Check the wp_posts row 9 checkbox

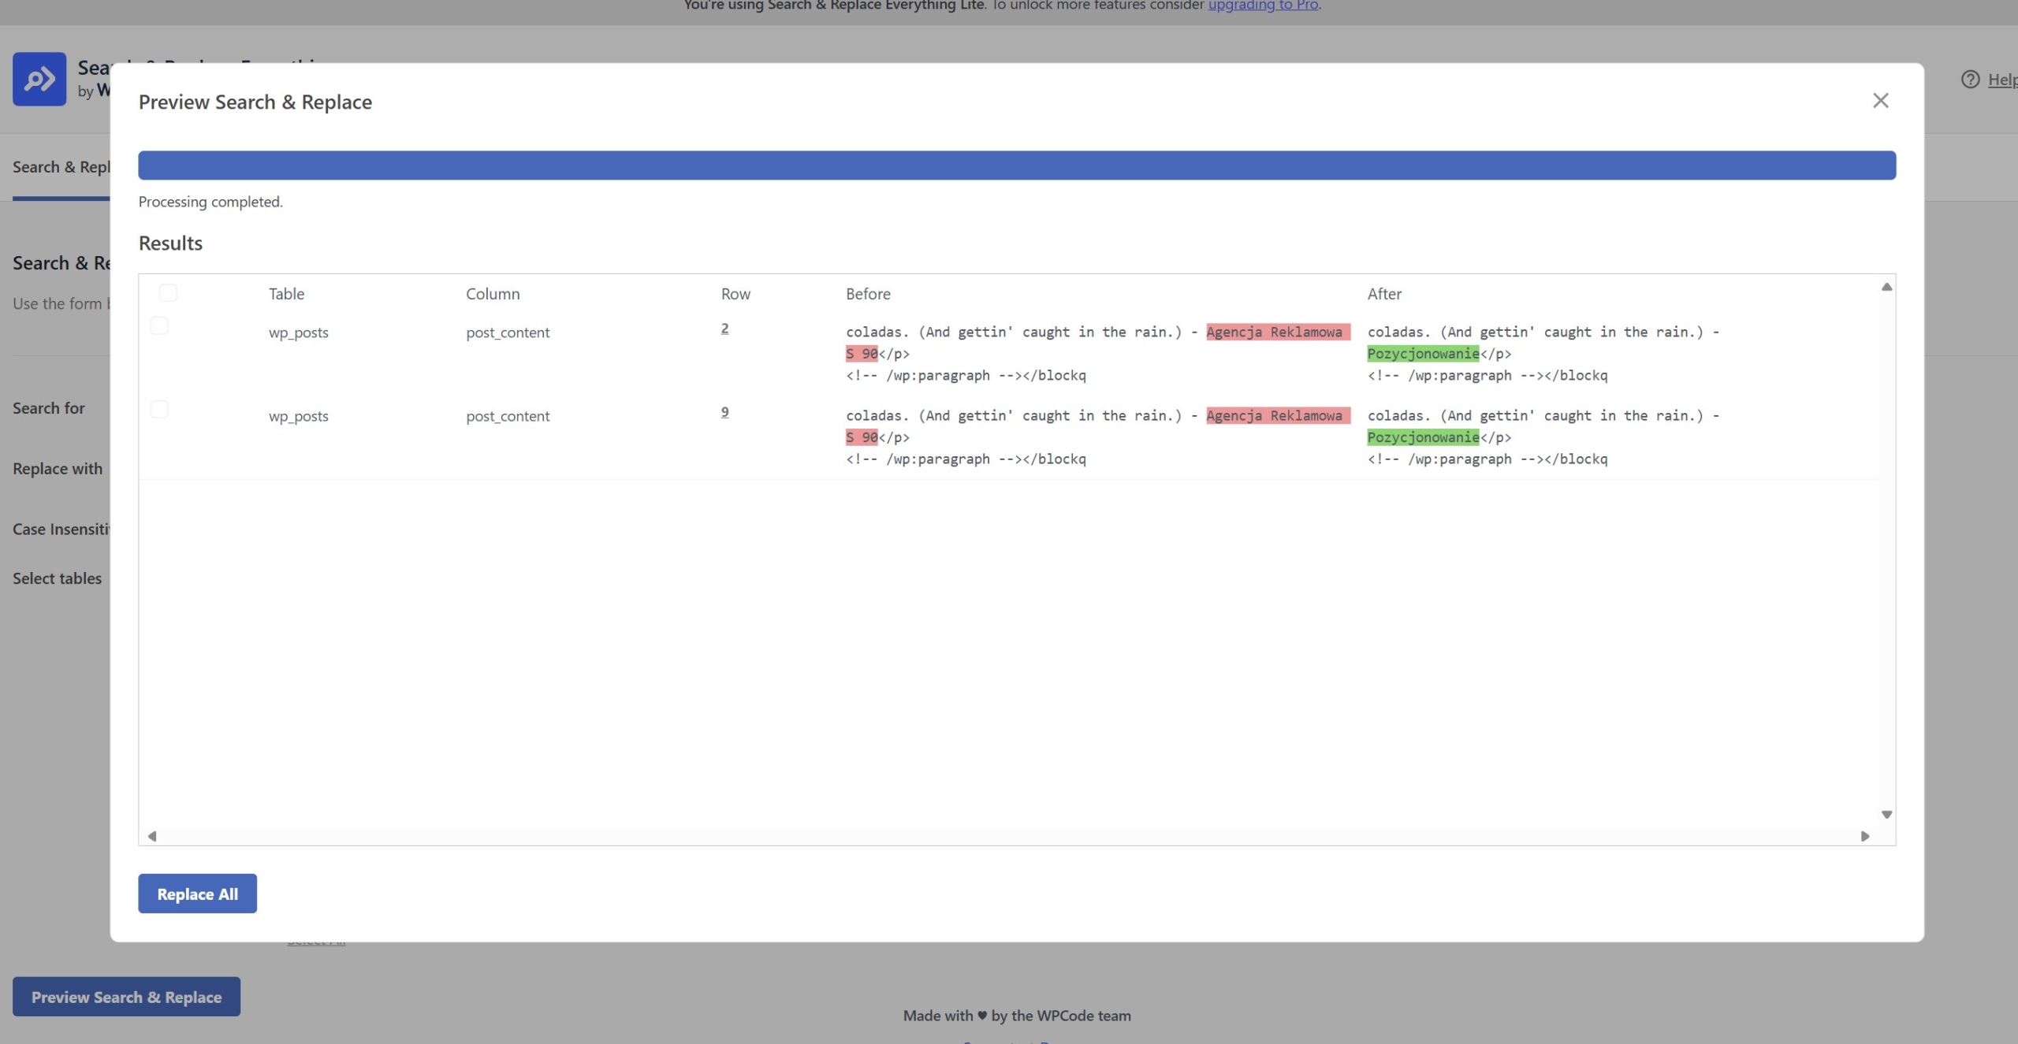[159, 410]
